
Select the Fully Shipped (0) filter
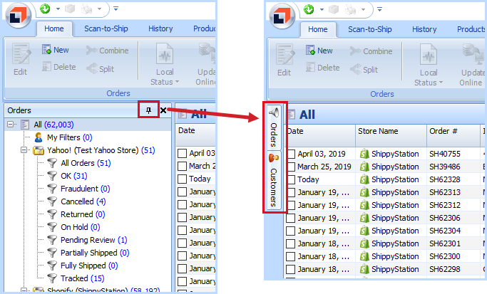point(83,266)
